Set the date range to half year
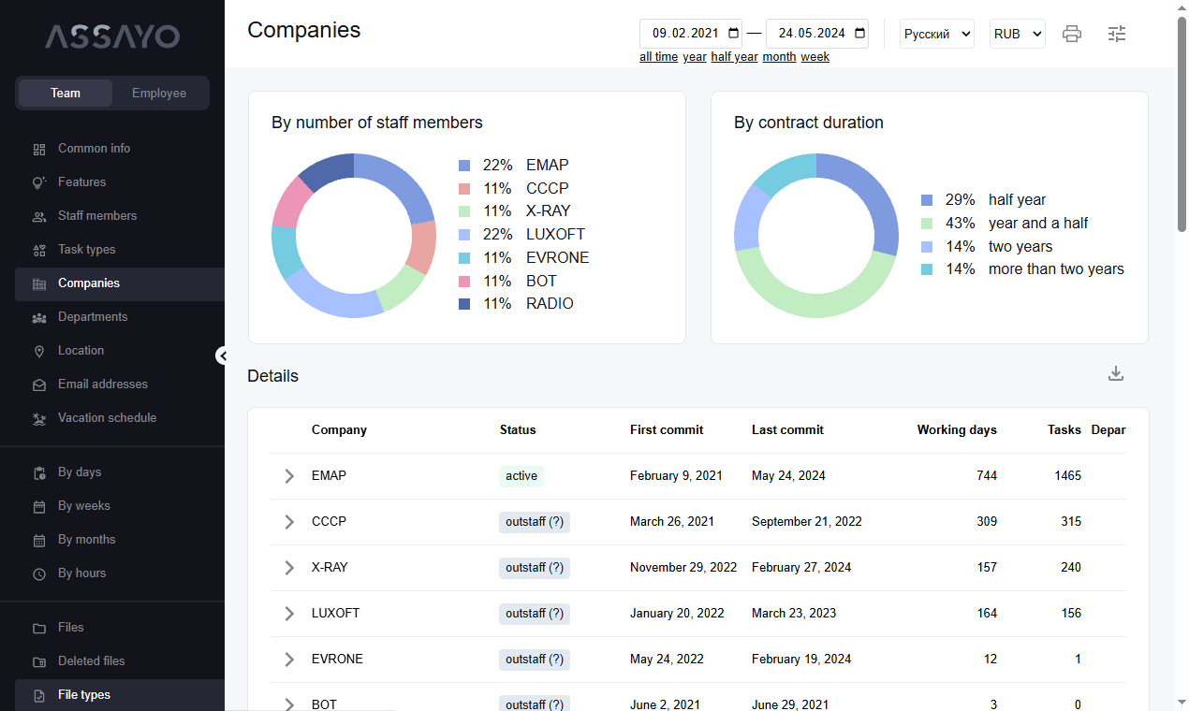The height and width of the screenshot is (711, 1189). click(734, 57)
